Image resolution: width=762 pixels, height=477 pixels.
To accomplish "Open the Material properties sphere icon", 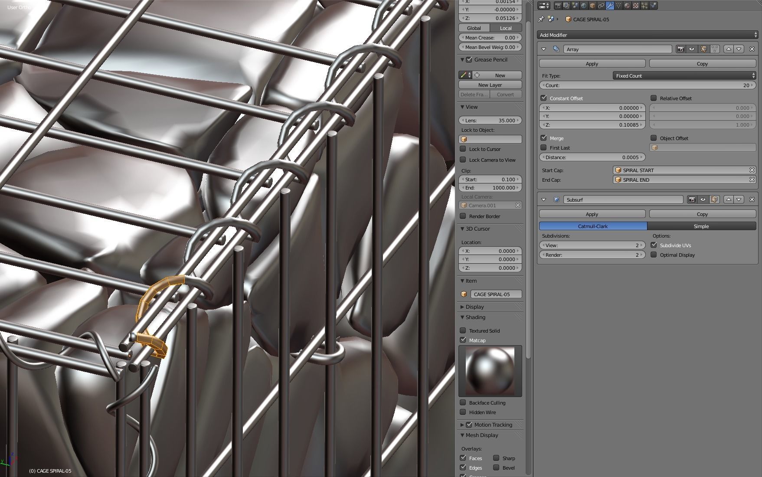I will (627, 6).
